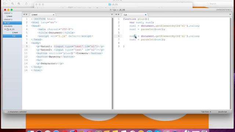Viewport: 235px width, 132px height.
Task: Click the parseInt(num1) line on line 7
Action: 147,40
